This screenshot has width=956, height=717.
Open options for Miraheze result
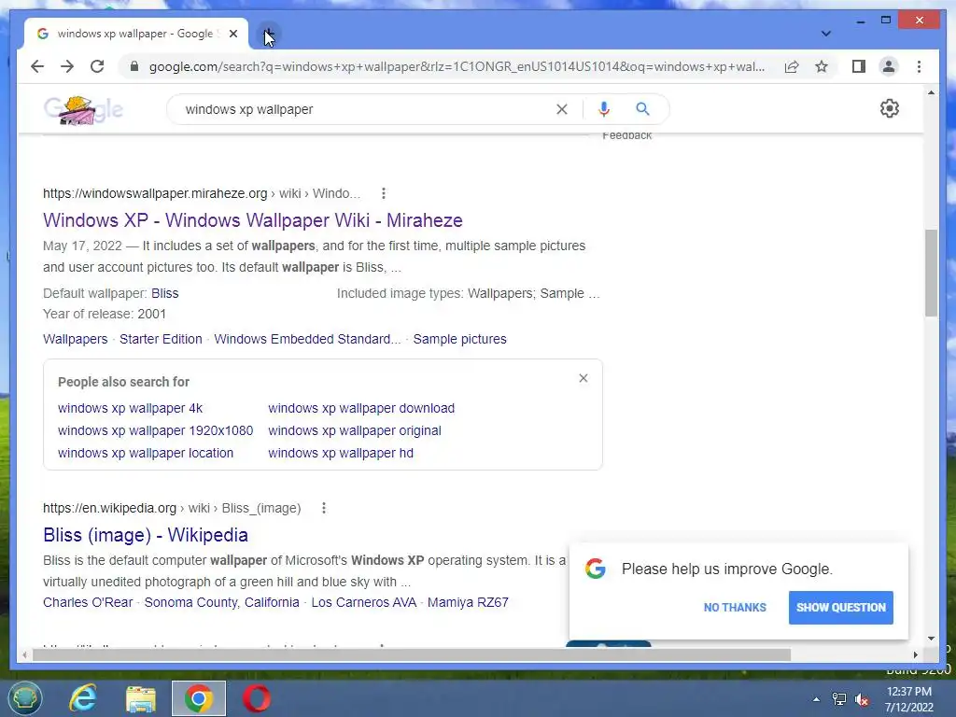[x=384, y=193]
